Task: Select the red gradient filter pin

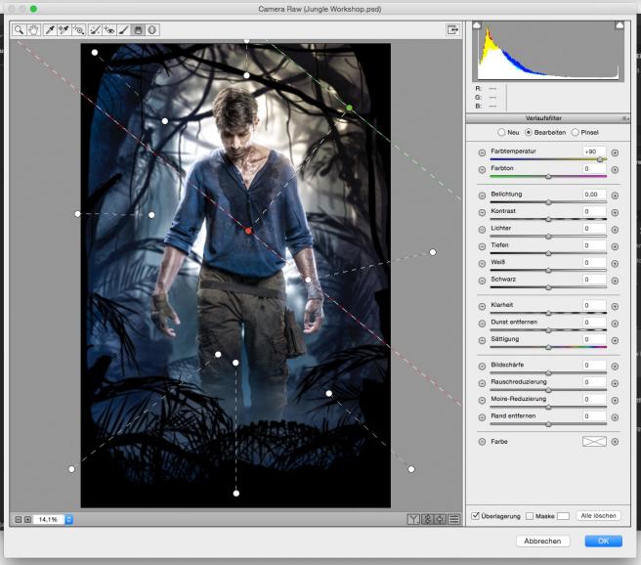Action: tap(248, 231)
